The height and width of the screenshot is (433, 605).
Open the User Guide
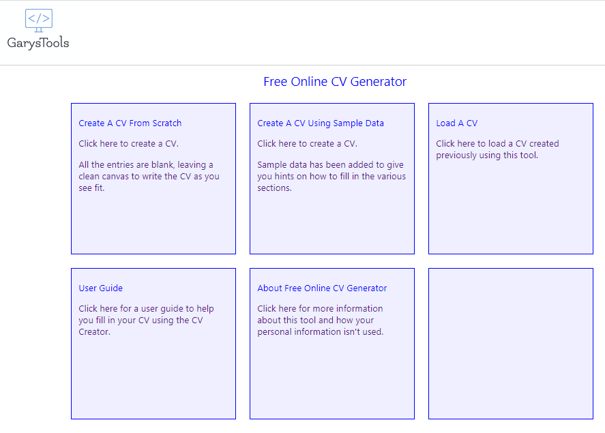tap(100, 288)
